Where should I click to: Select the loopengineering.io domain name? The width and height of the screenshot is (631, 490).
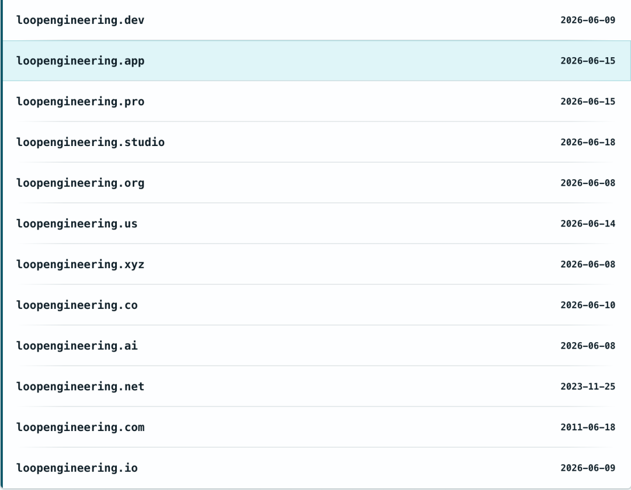coord(77,468)
